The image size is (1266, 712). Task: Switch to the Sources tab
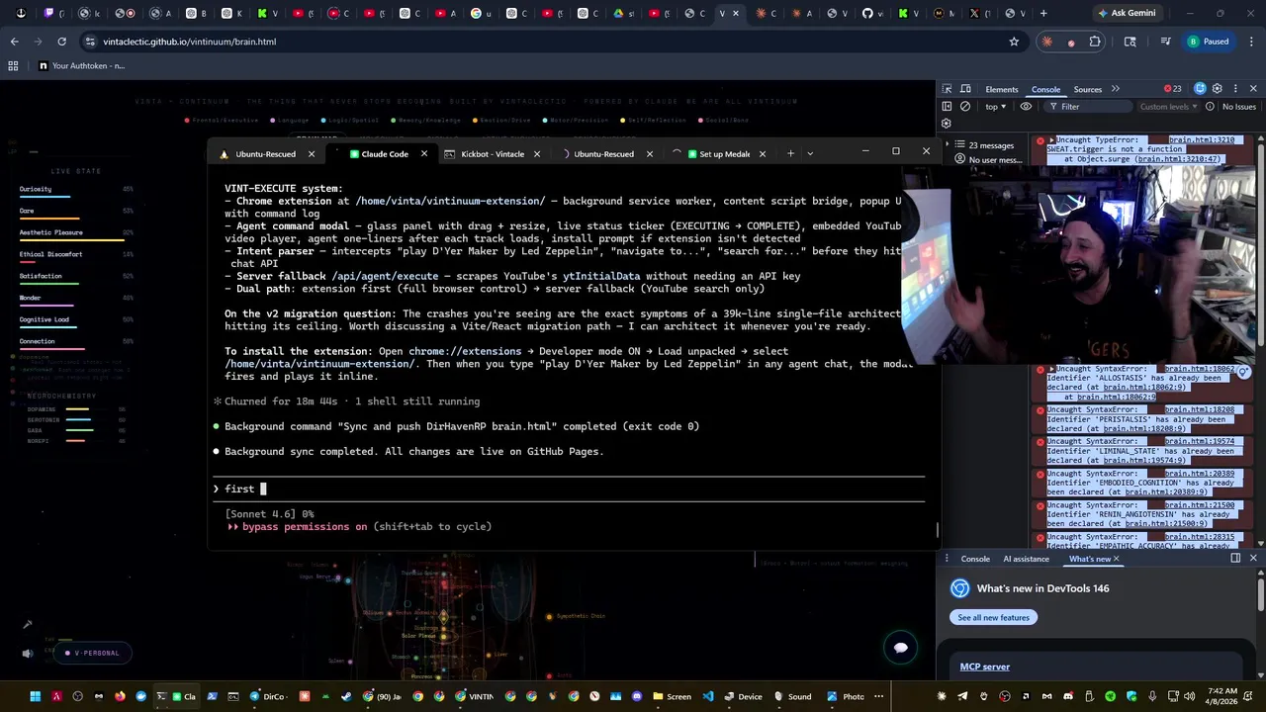point(1088,89)
